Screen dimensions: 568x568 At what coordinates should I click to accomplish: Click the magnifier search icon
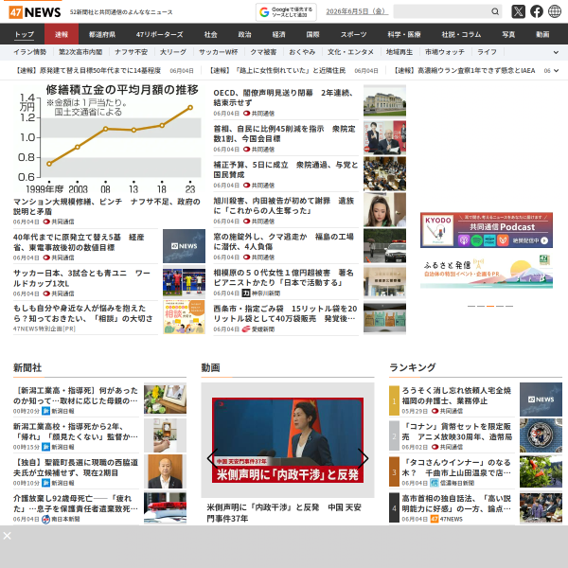click(495, 11)
